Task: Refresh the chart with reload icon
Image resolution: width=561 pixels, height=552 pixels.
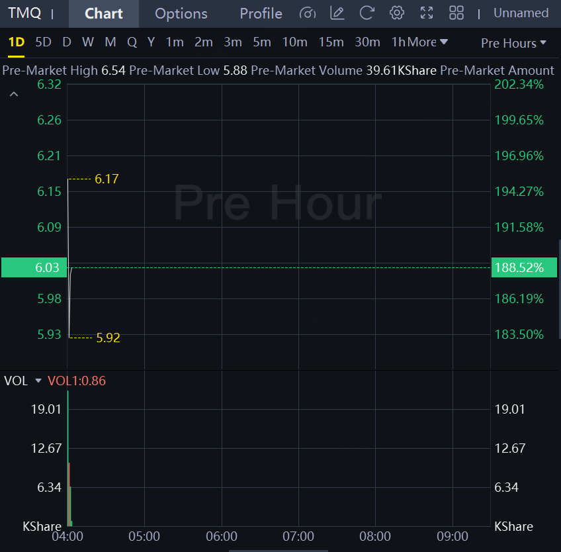Action: tap(367, 13)
